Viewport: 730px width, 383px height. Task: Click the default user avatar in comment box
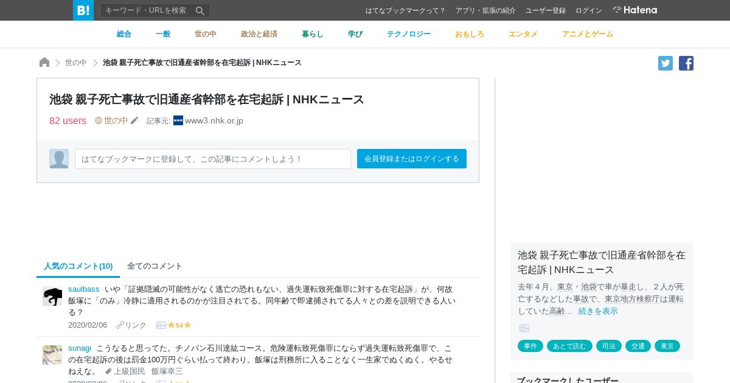(x=59, y=159)
